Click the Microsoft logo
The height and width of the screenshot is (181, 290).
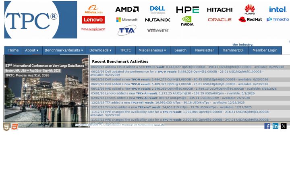(127, 20)
